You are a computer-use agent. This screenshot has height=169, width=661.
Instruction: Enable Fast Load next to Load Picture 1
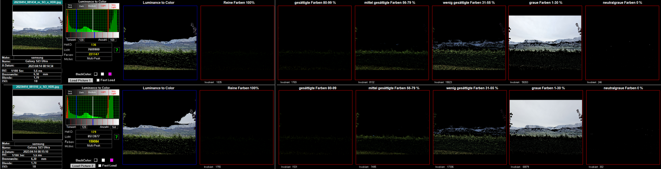(98, 80)
